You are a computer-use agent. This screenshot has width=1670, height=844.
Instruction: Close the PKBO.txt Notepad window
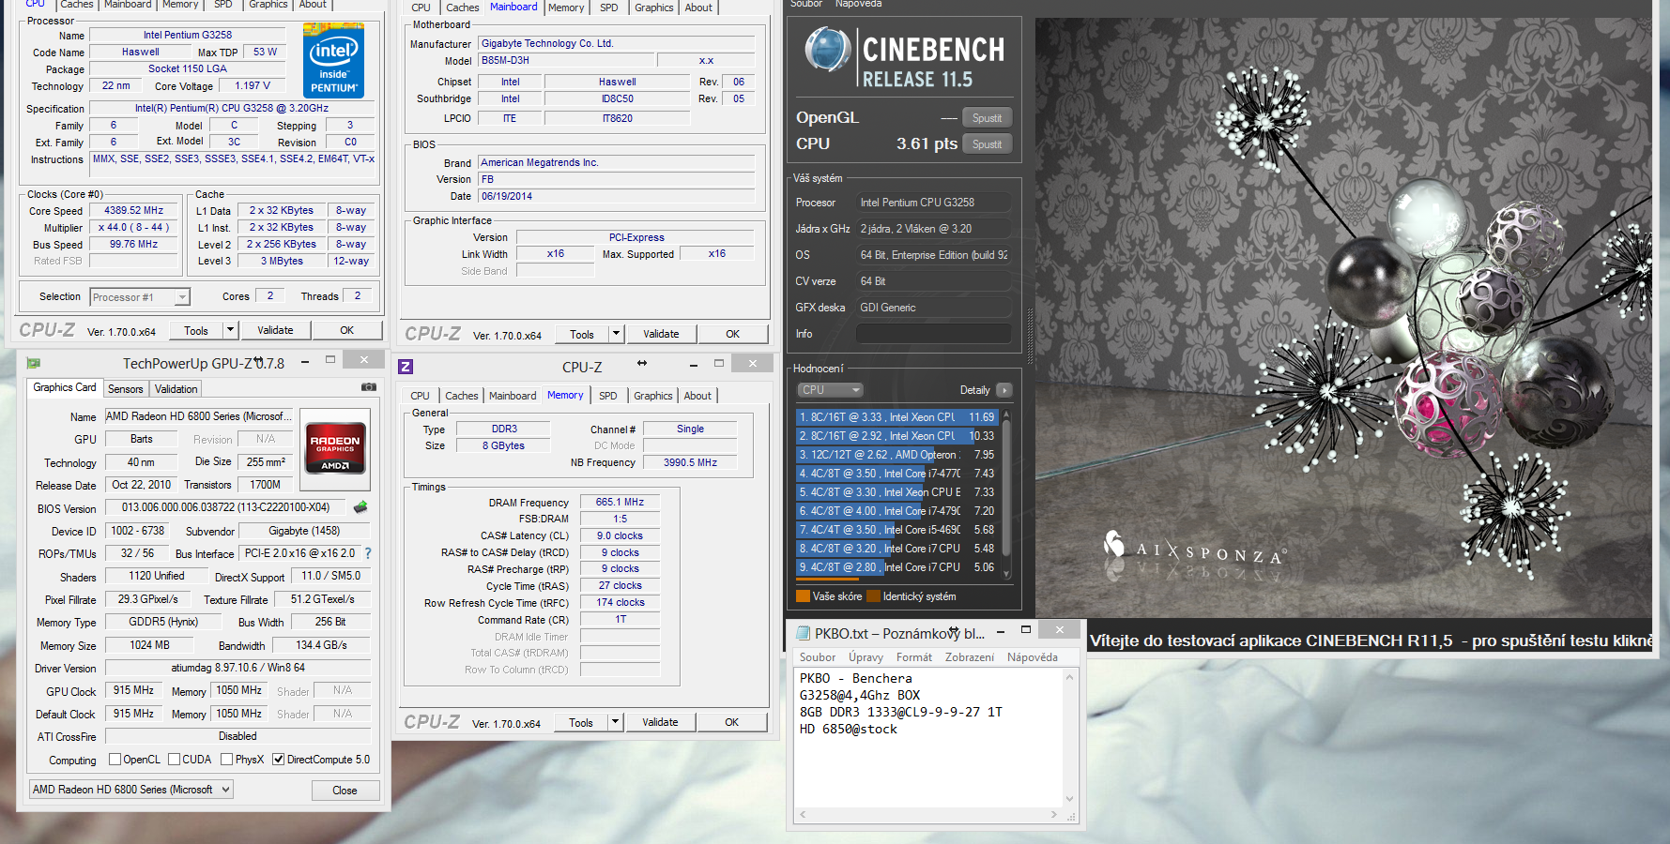point(1060,630)
